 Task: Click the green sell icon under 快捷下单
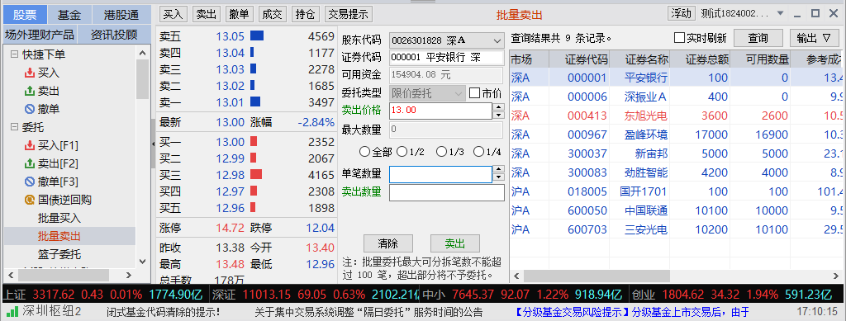[30, 91]
